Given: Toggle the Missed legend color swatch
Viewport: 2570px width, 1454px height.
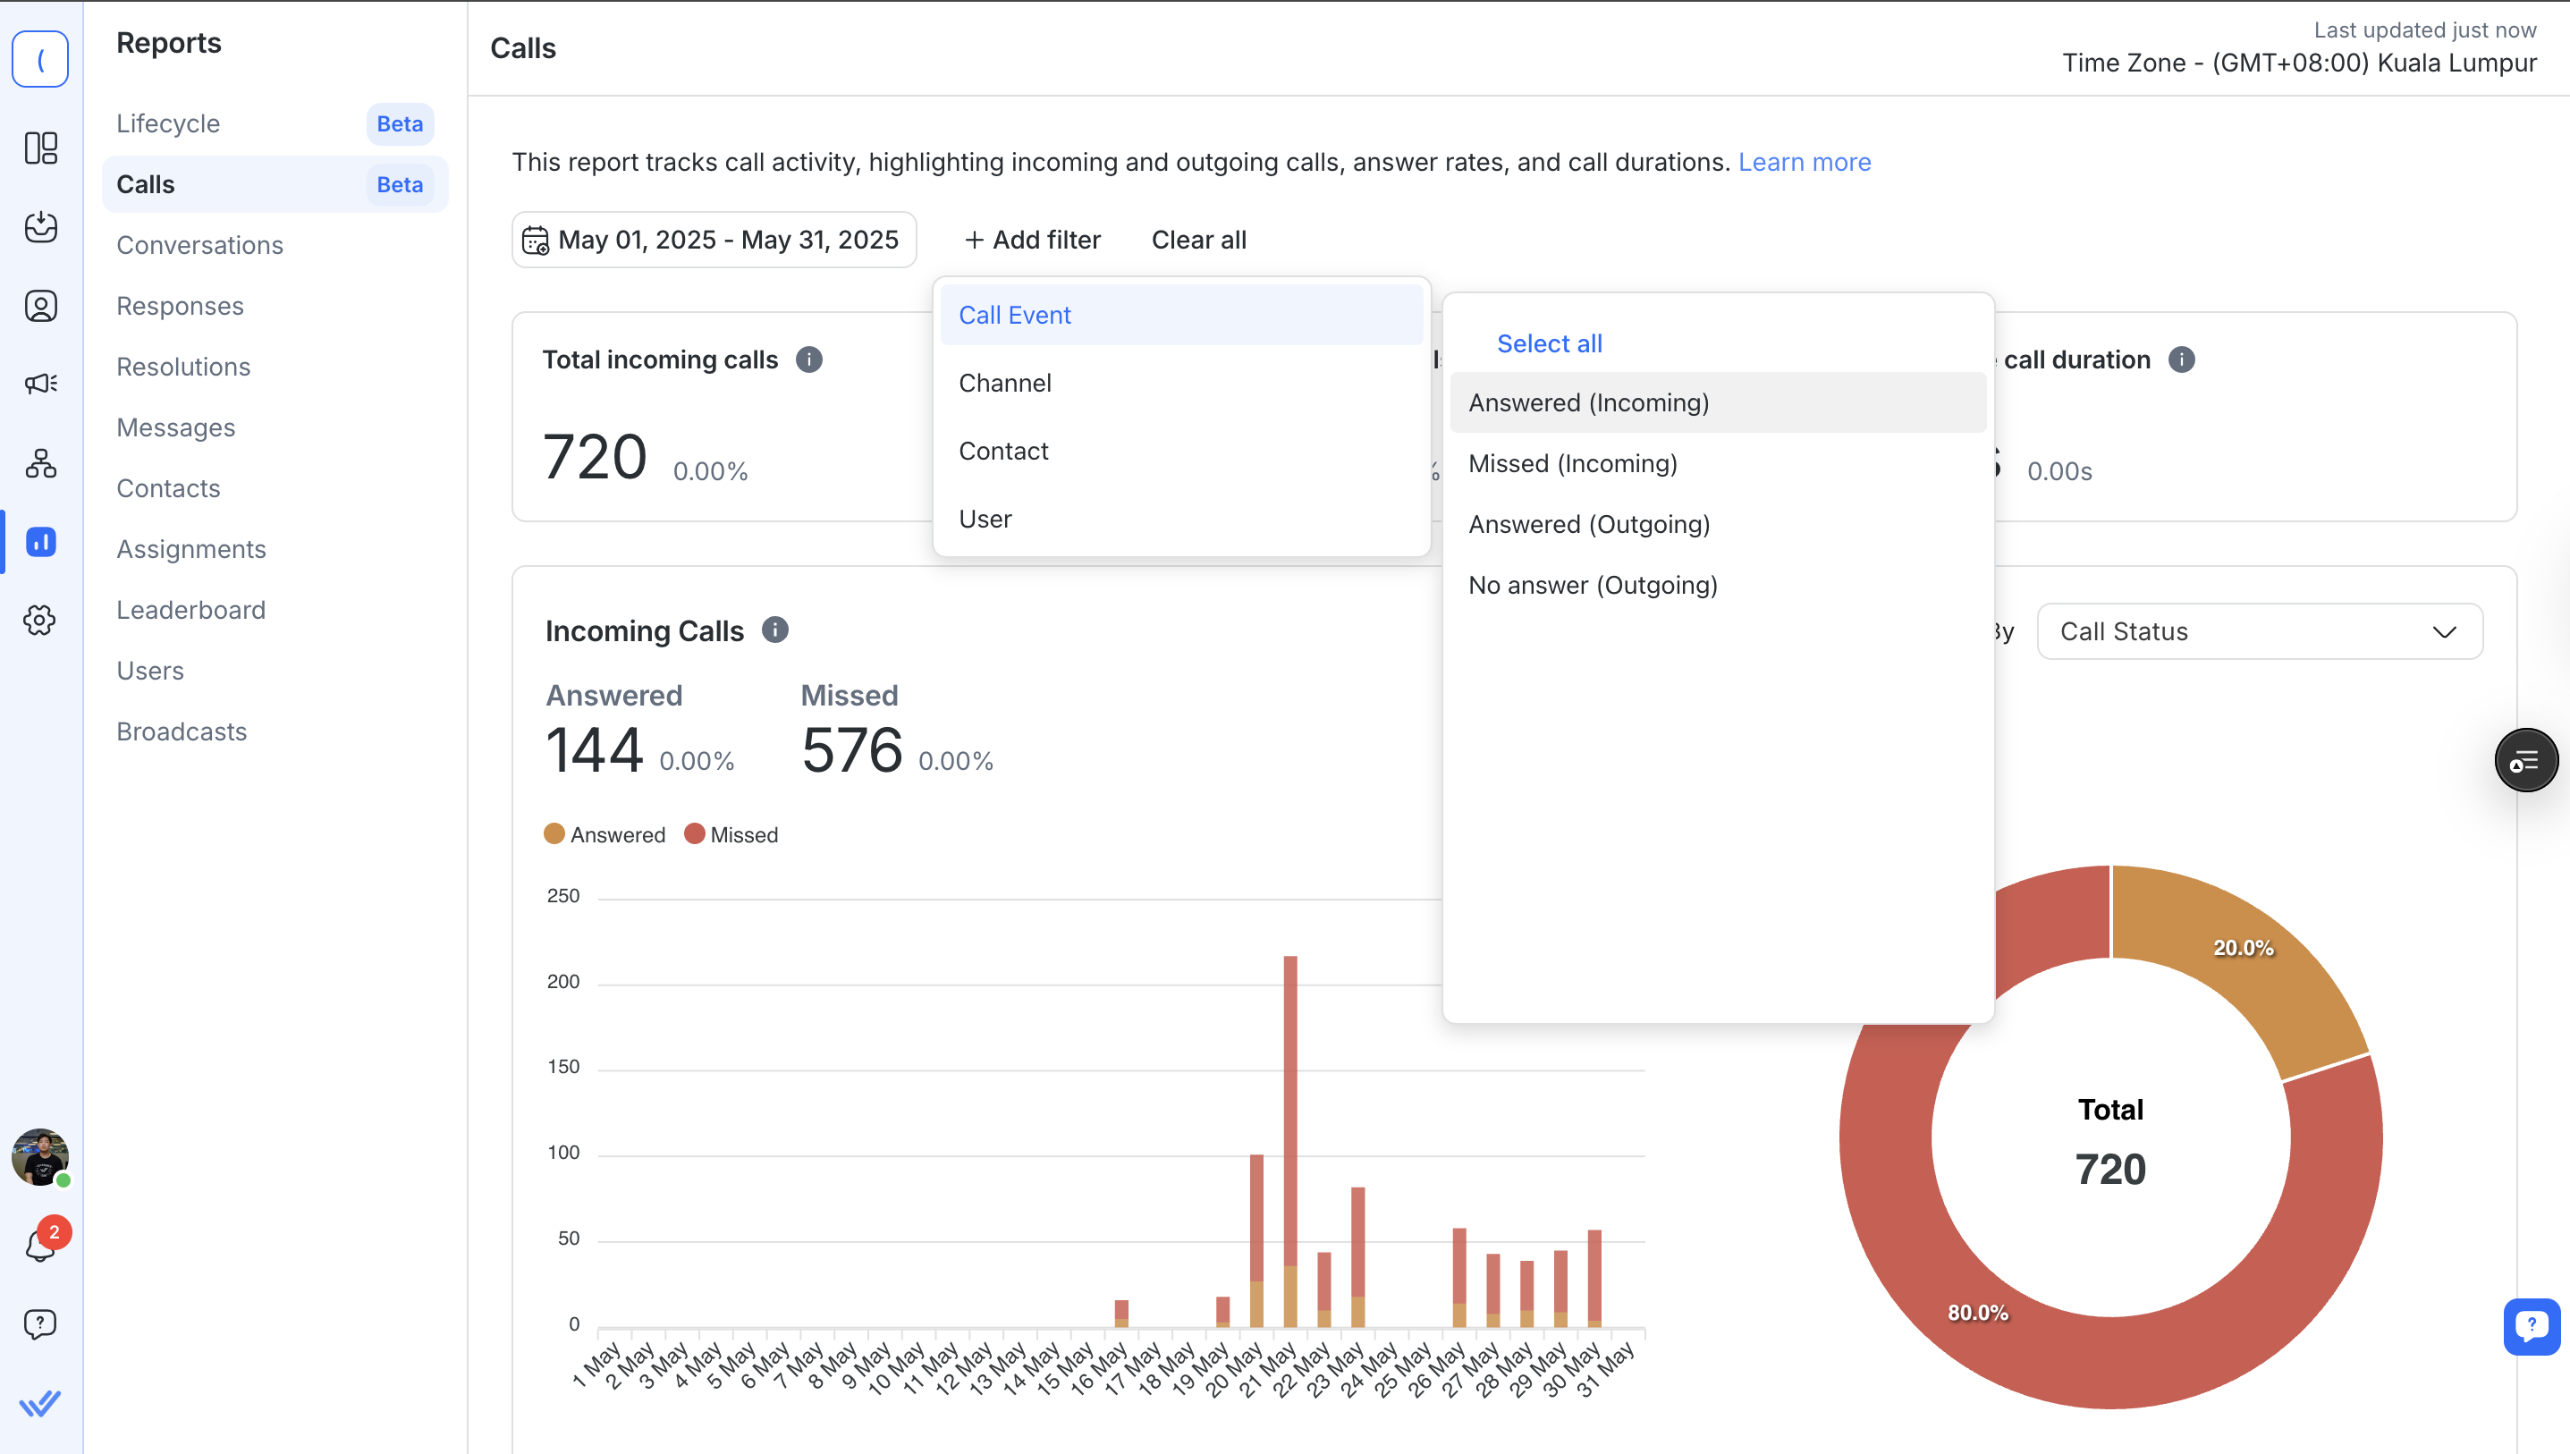Looking at the screenshot, I should click(695, 833).
